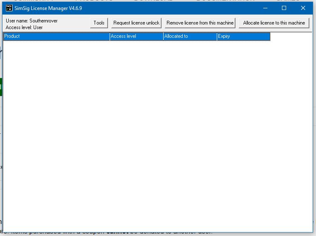Maximize the License Manager window

(x=284, y=8)
